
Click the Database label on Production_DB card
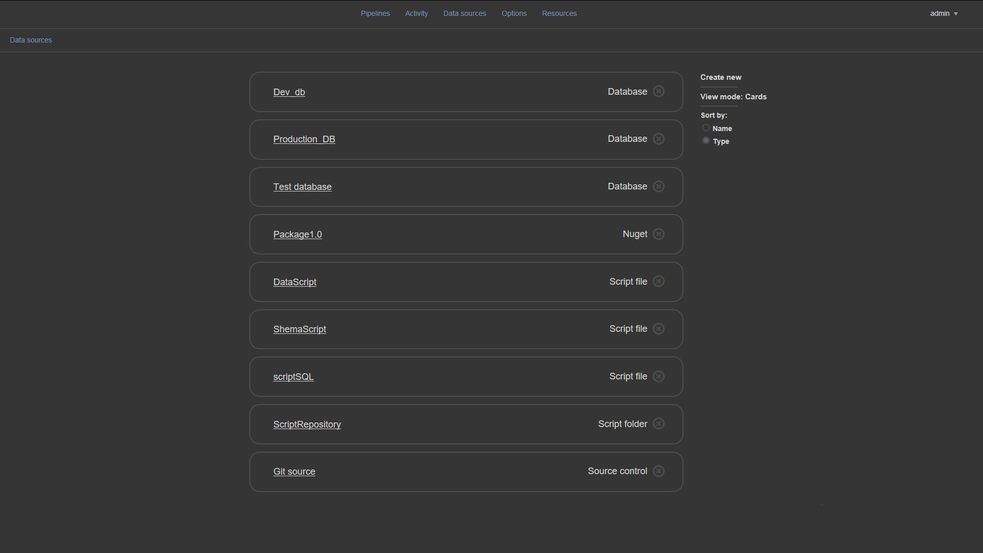tap(627, 139)
